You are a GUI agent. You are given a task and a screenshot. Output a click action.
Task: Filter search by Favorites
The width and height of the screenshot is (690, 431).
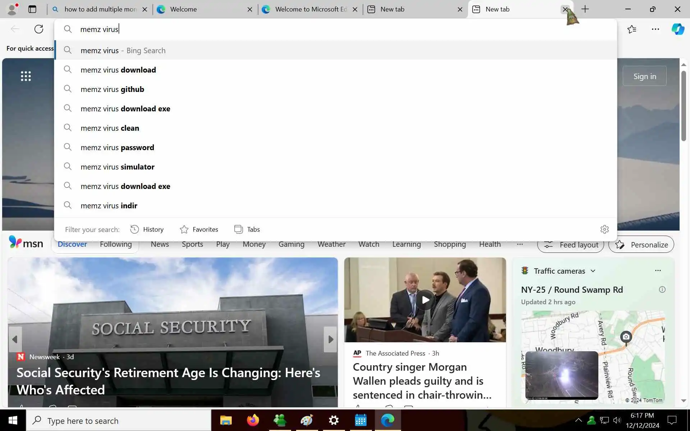199,229
